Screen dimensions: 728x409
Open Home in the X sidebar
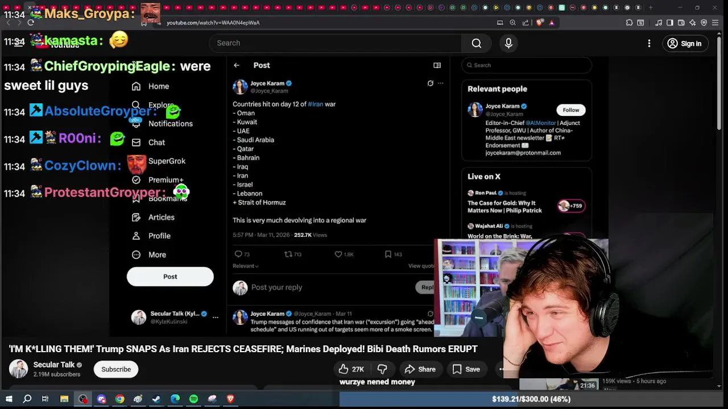(x=150, y=86)
